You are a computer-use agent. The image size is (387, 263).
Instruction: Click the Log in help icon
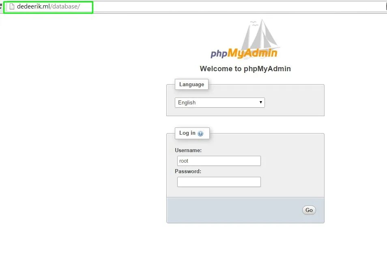coord(200,134)
